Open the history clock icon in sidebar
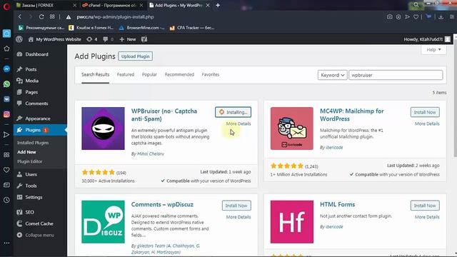This screenshot has height=257, width=457. pyautogui.click(x=6, y=200)
